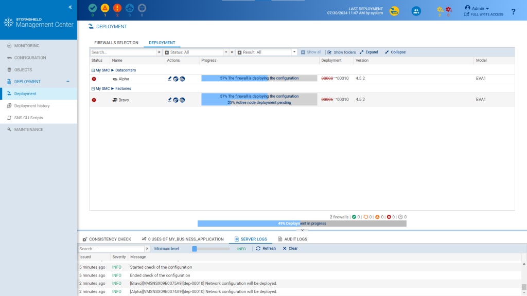Screen dimensions: 527x296
Task: Click the firewall Search input field
Action: [124, 52]
